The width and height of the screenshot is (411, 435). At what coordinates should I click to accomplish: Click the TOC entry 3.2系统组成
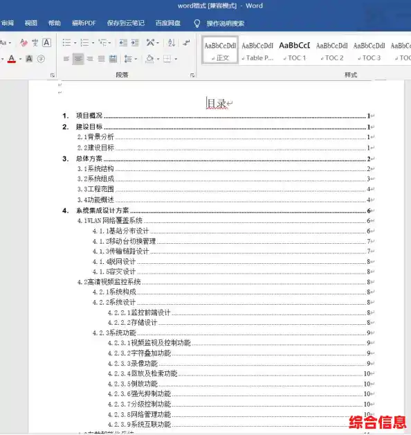tap(95, 179)
